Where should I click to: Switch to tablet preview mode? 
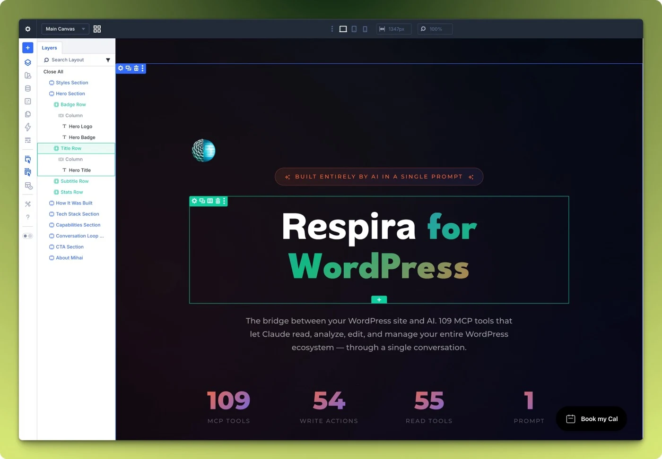click(x=354, y=29)
